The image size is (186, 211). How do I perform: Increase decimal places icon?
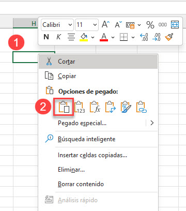point(144,37)
